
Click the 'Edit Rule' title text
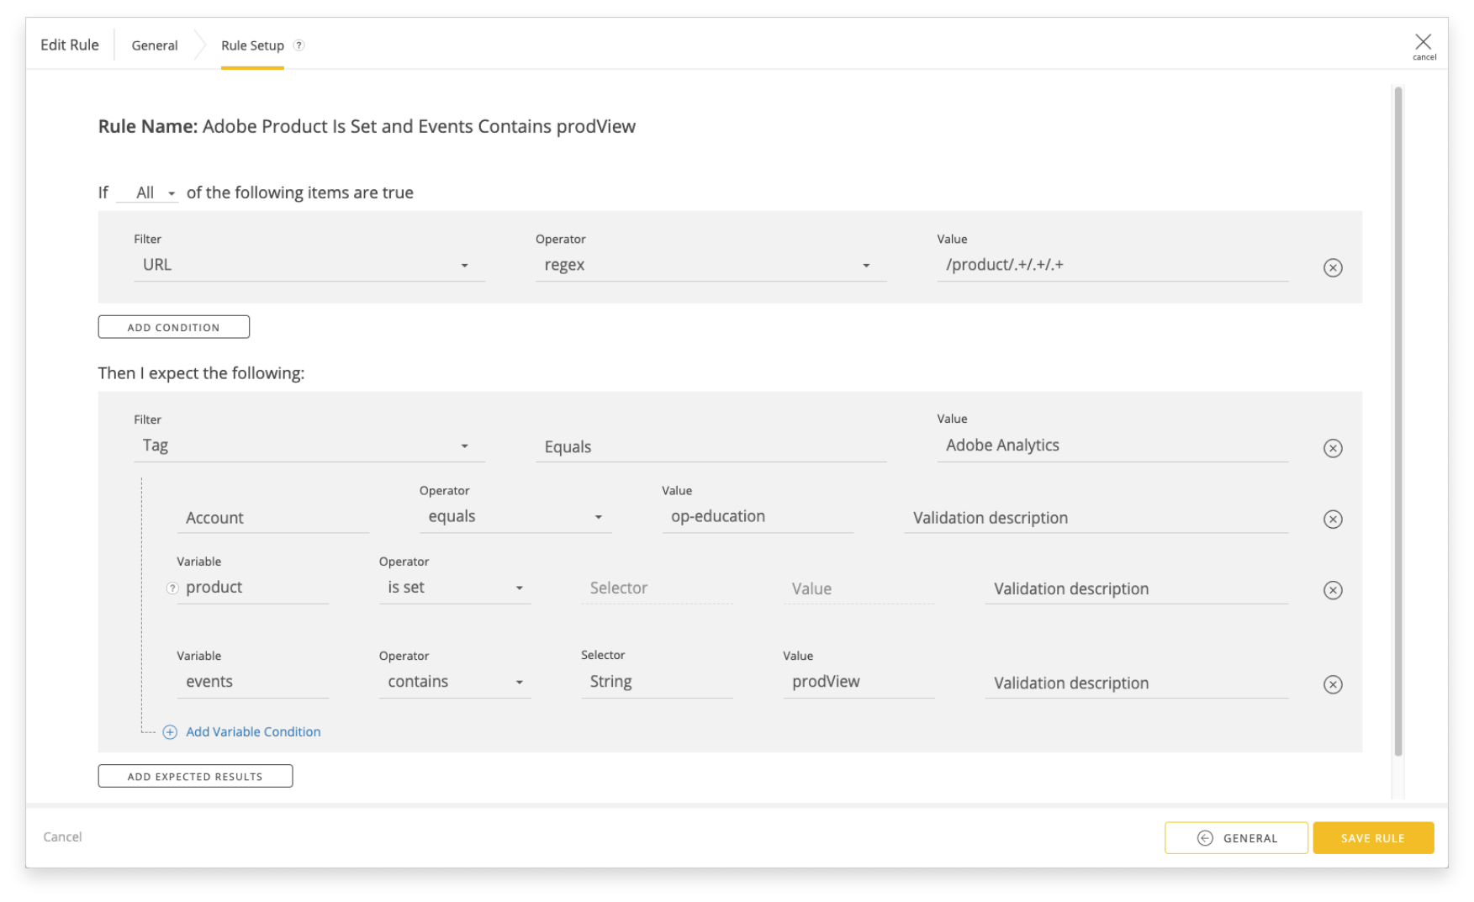[x=70, y=45]
